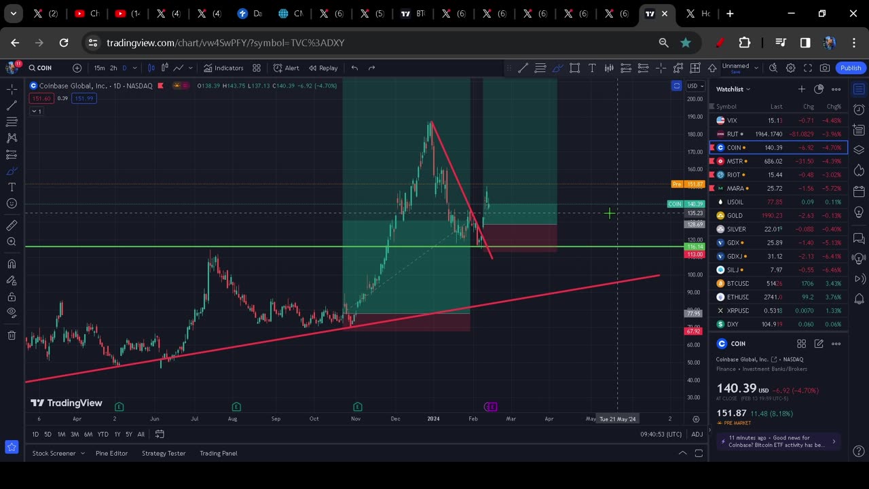The height and width of the screenshot is (489, 869).
Task: Open the USD currency dropdown
Action: (695, 86)
